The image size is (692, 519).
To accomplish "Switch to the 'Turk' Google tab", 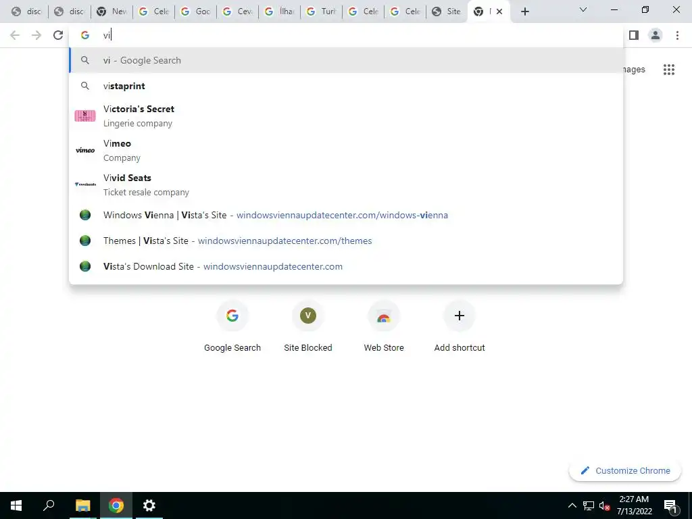I will (321, 12).
